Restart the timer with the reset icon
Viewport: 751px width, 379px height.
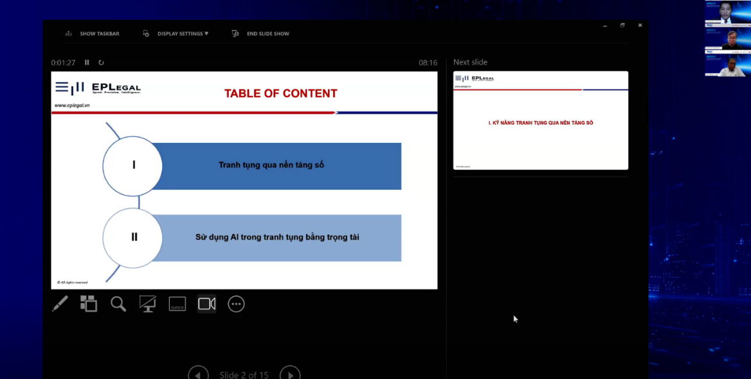101,62
